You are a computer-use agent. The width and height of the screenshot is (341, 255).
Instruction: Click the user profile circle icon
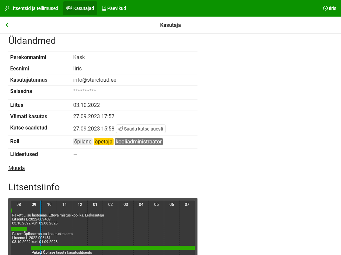[x=325, y=8]
